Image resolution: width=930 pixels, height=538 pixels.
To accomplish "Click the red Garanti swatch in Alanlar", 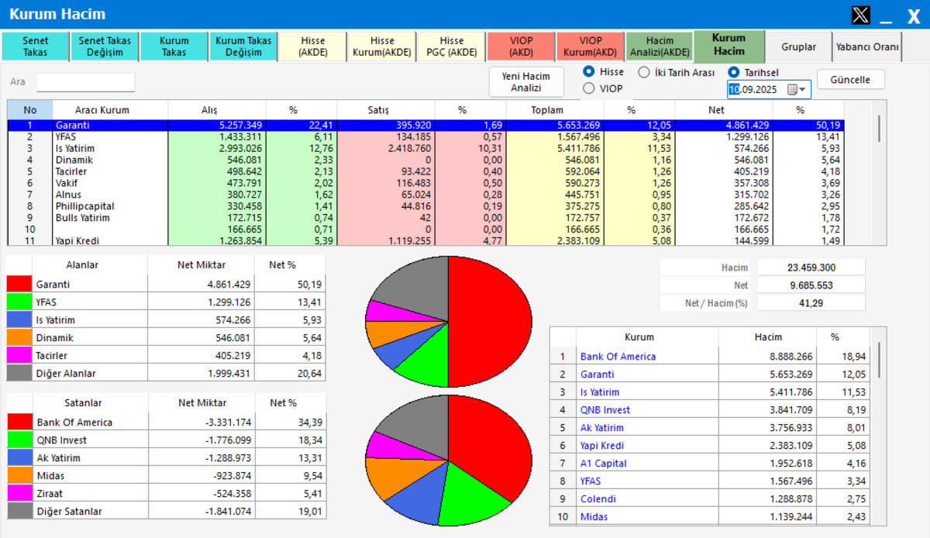I will click(19, 285).
